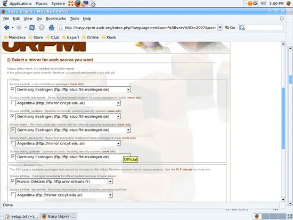Toggle the plf-free source checkbox
The width and height of the screenshot is (293, 220).
coord(13,181)
